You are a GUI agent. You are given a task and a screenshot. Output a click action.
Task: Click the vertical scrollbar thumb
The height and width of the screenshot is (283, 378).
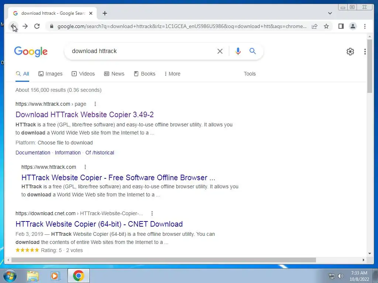click(370, 66)
